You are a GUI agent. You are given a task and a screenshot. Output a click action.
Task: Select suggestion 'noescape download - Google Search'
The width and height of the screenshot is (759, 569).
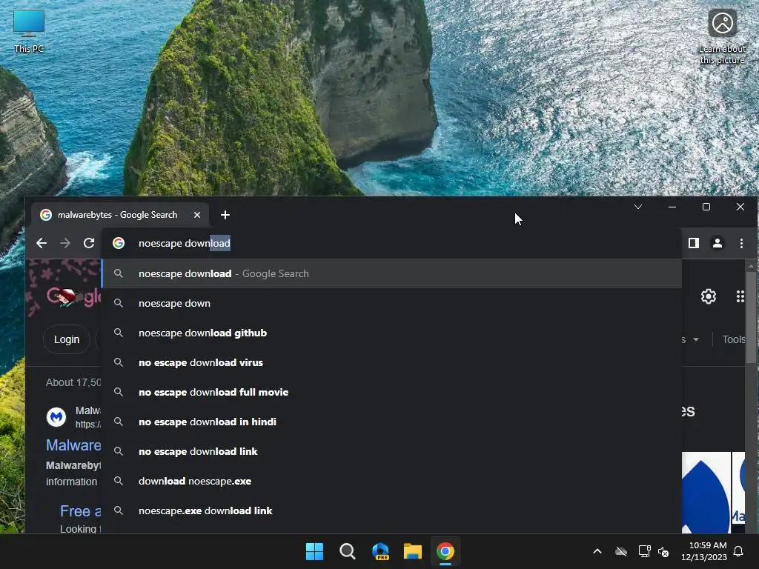pyautogui.click(x=391, y=273)
